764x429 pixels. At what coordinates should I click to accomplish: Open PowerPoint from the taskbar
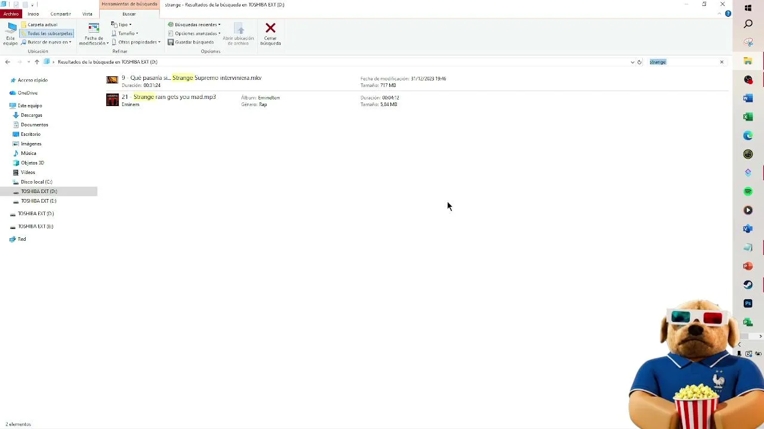[x=748, y=266]
